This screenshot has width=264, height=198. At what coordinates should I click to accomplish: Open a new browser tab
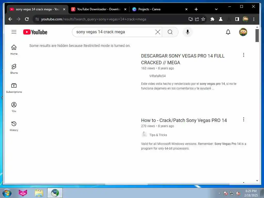(196, 9)
